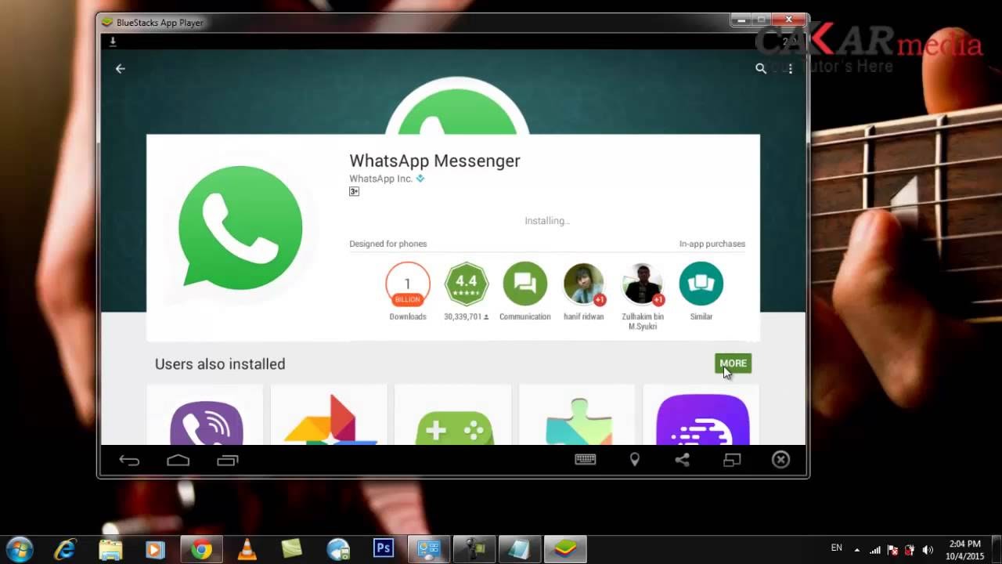The image size is (1002, 564).
Task: Click the large WhatsApp logo image
Action: 240,226
